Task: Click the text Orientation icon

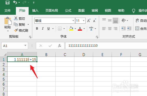Action: click(x=124, y=20)
